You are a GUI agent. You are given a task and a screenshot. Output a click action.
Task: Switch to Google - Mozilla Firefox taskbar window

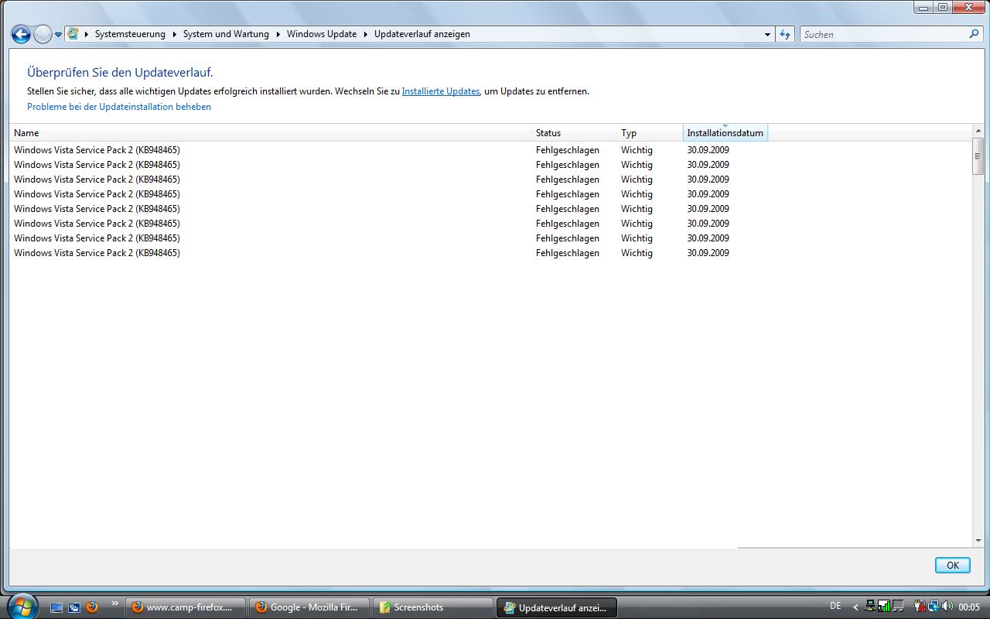click(309, 607)
